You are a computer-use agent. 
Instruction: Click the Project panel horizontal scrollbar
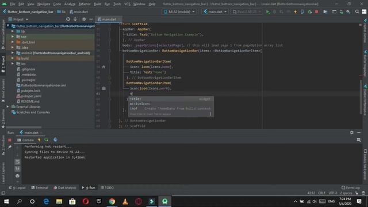(24, 127)
